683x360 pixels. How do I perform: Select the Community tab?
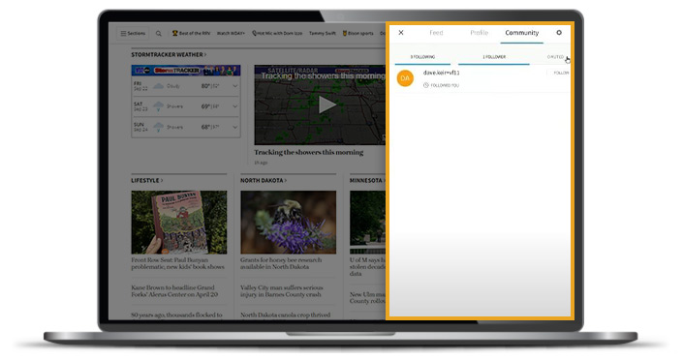click(522, 33)
